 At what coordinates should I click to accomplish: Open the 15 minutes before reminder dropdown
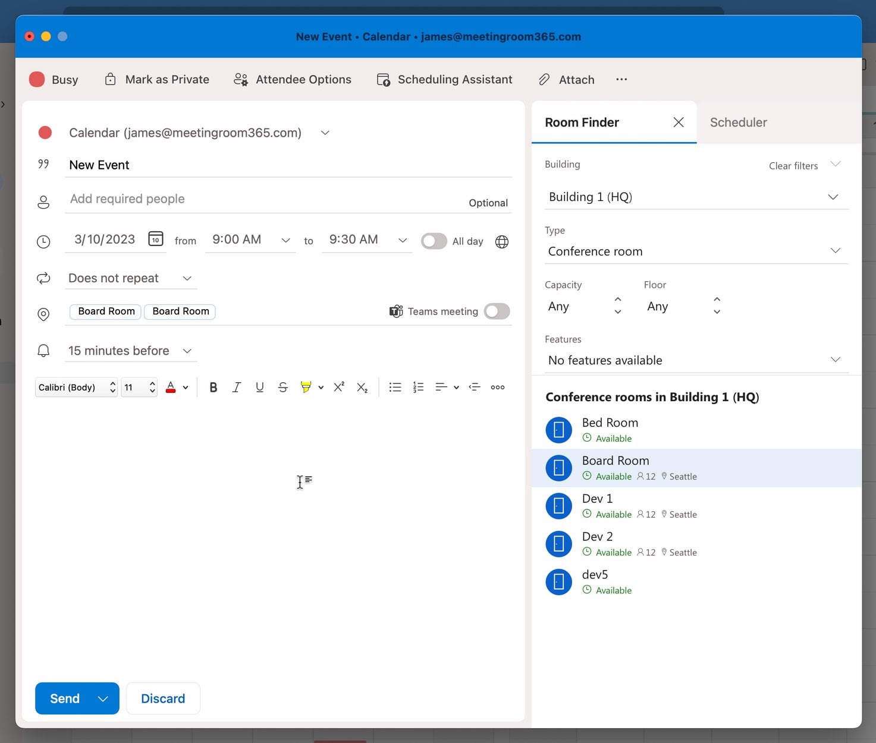pos(187,351)
